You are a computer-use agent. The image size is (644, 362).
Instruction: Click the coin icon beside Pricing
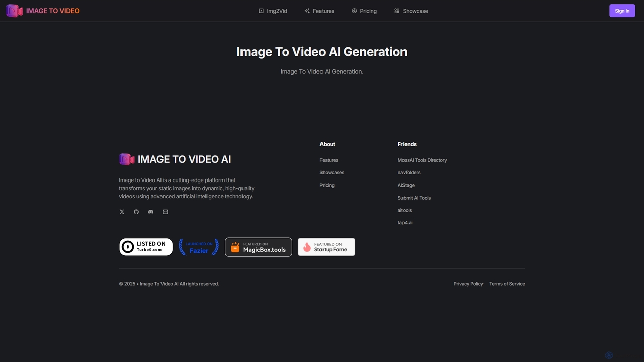coord(354,11)
